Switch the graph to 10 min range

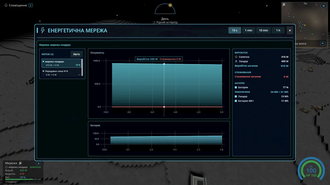264,30
